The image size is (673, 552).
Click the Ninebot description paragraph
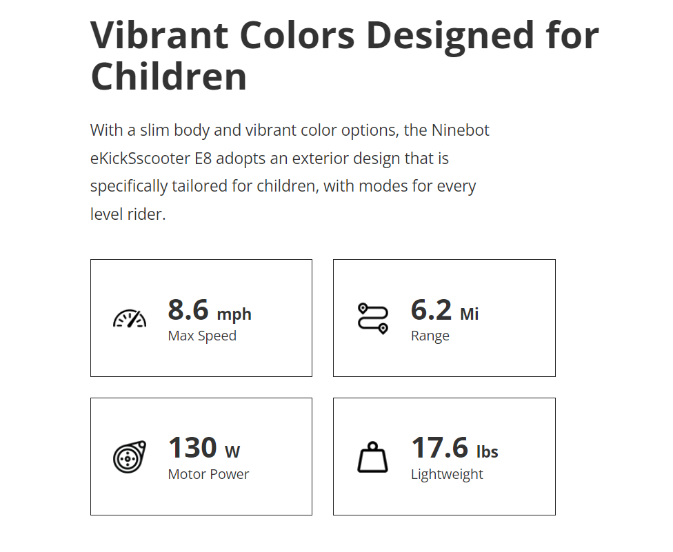pos(290,172)
